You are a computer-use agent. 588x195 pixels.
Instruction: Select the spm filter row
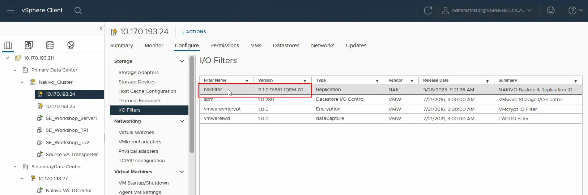[391, 99]
